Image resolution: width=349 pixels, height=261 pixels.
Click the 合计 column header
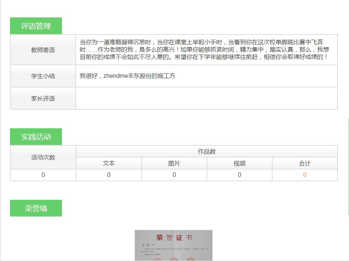(x=304, y=163)
